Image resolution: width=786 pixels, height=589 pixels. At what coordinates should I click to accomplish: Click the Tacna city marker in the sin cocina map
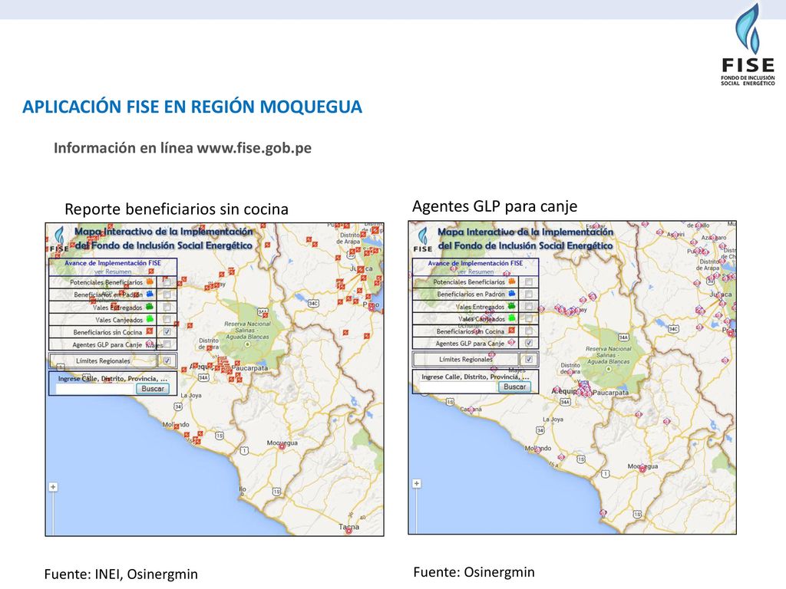point(349,531)
